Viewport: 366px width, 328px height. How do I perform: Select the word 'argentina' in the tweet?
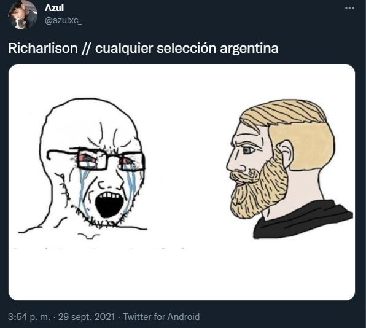[x=249, y=49]
